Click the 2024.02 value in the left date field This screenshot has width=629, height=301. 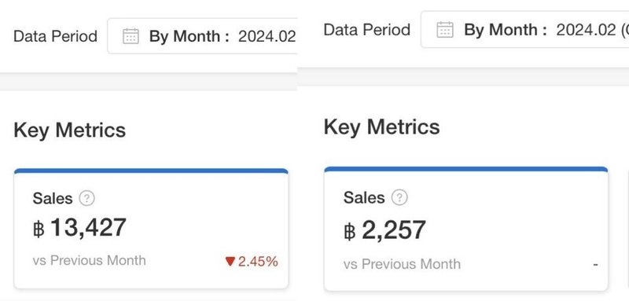click(267, 36)
